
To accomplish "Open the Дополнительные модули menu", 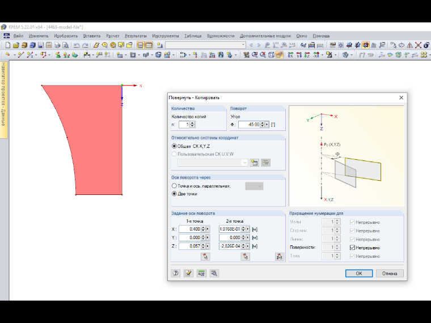I will pyautogui.click(x=265, y=36).
